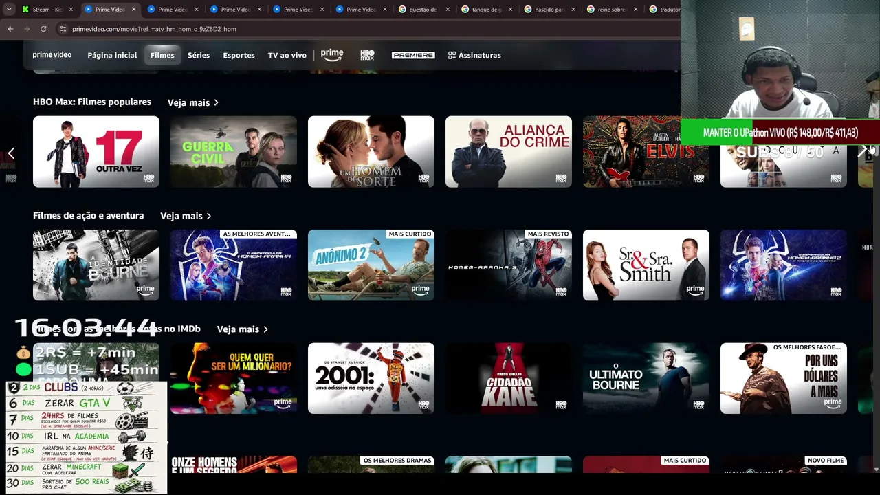Go to Página inicial

(112, 55)
